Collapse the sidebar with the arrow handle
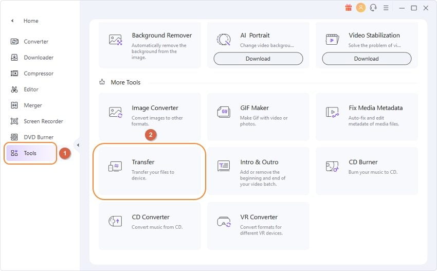 point(78,145)
